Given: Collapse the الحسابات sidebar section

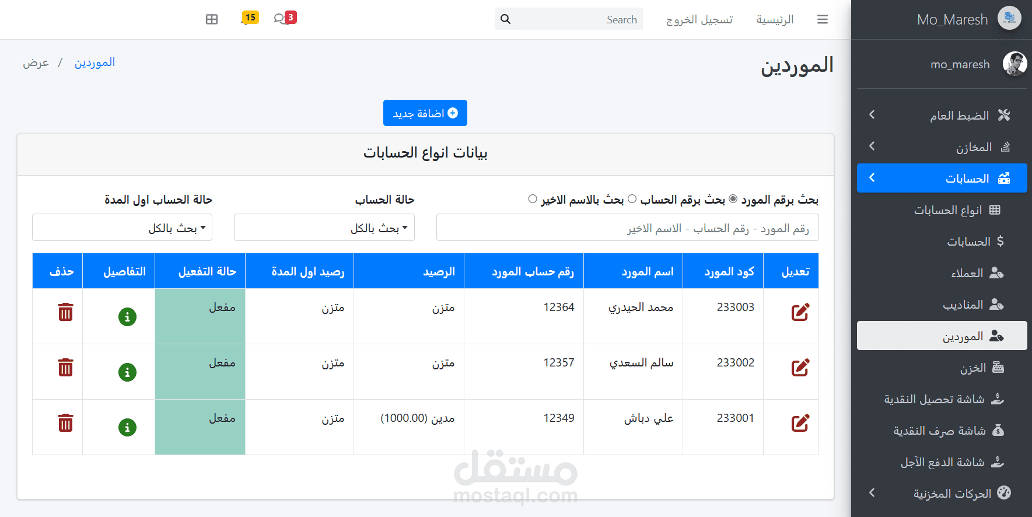Looking at the screenshot, I should click(x=942, y=178).
